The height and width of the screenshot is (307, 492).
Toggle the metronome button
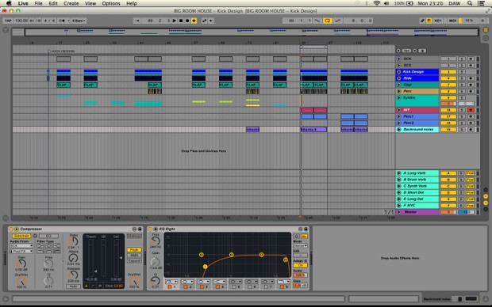pos(62,21)
